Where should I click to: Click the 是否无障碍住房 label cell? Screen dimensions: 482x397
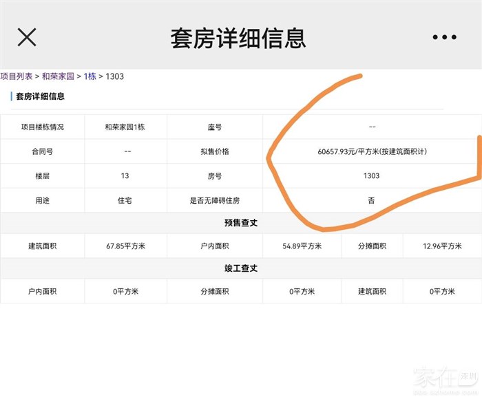click(x=215, y=200)
